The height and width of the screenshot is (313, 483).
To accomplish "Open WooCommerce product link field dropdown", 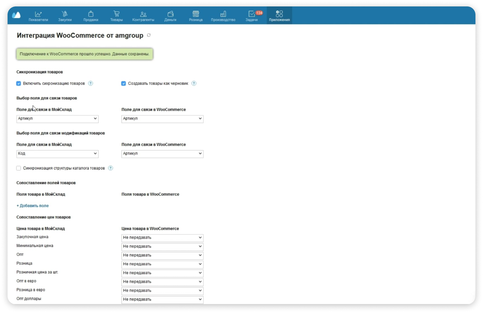I will [x=162, y=119].
